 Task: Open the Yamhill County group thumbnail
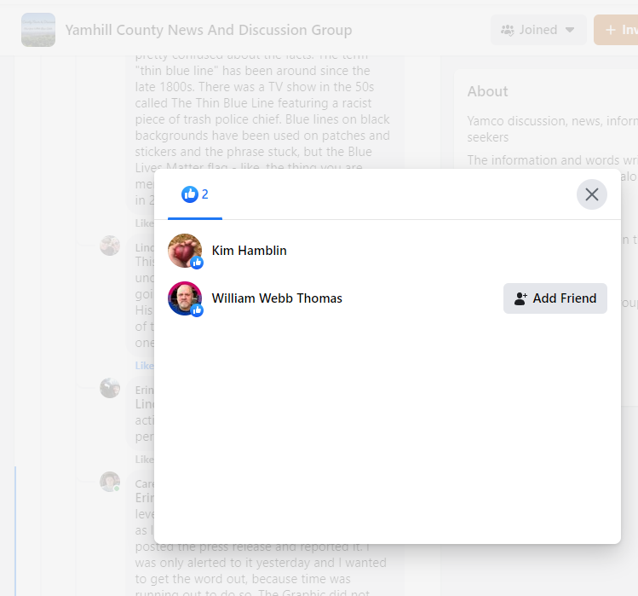coord(38,30)
